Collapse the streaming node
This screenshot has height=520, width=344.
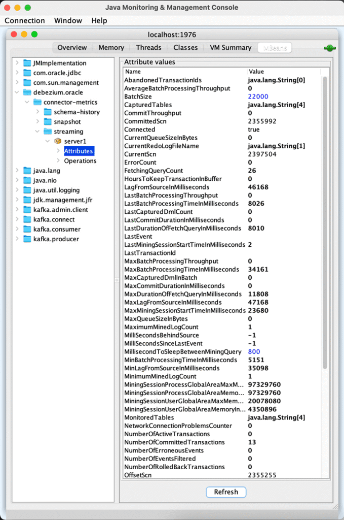37,132
